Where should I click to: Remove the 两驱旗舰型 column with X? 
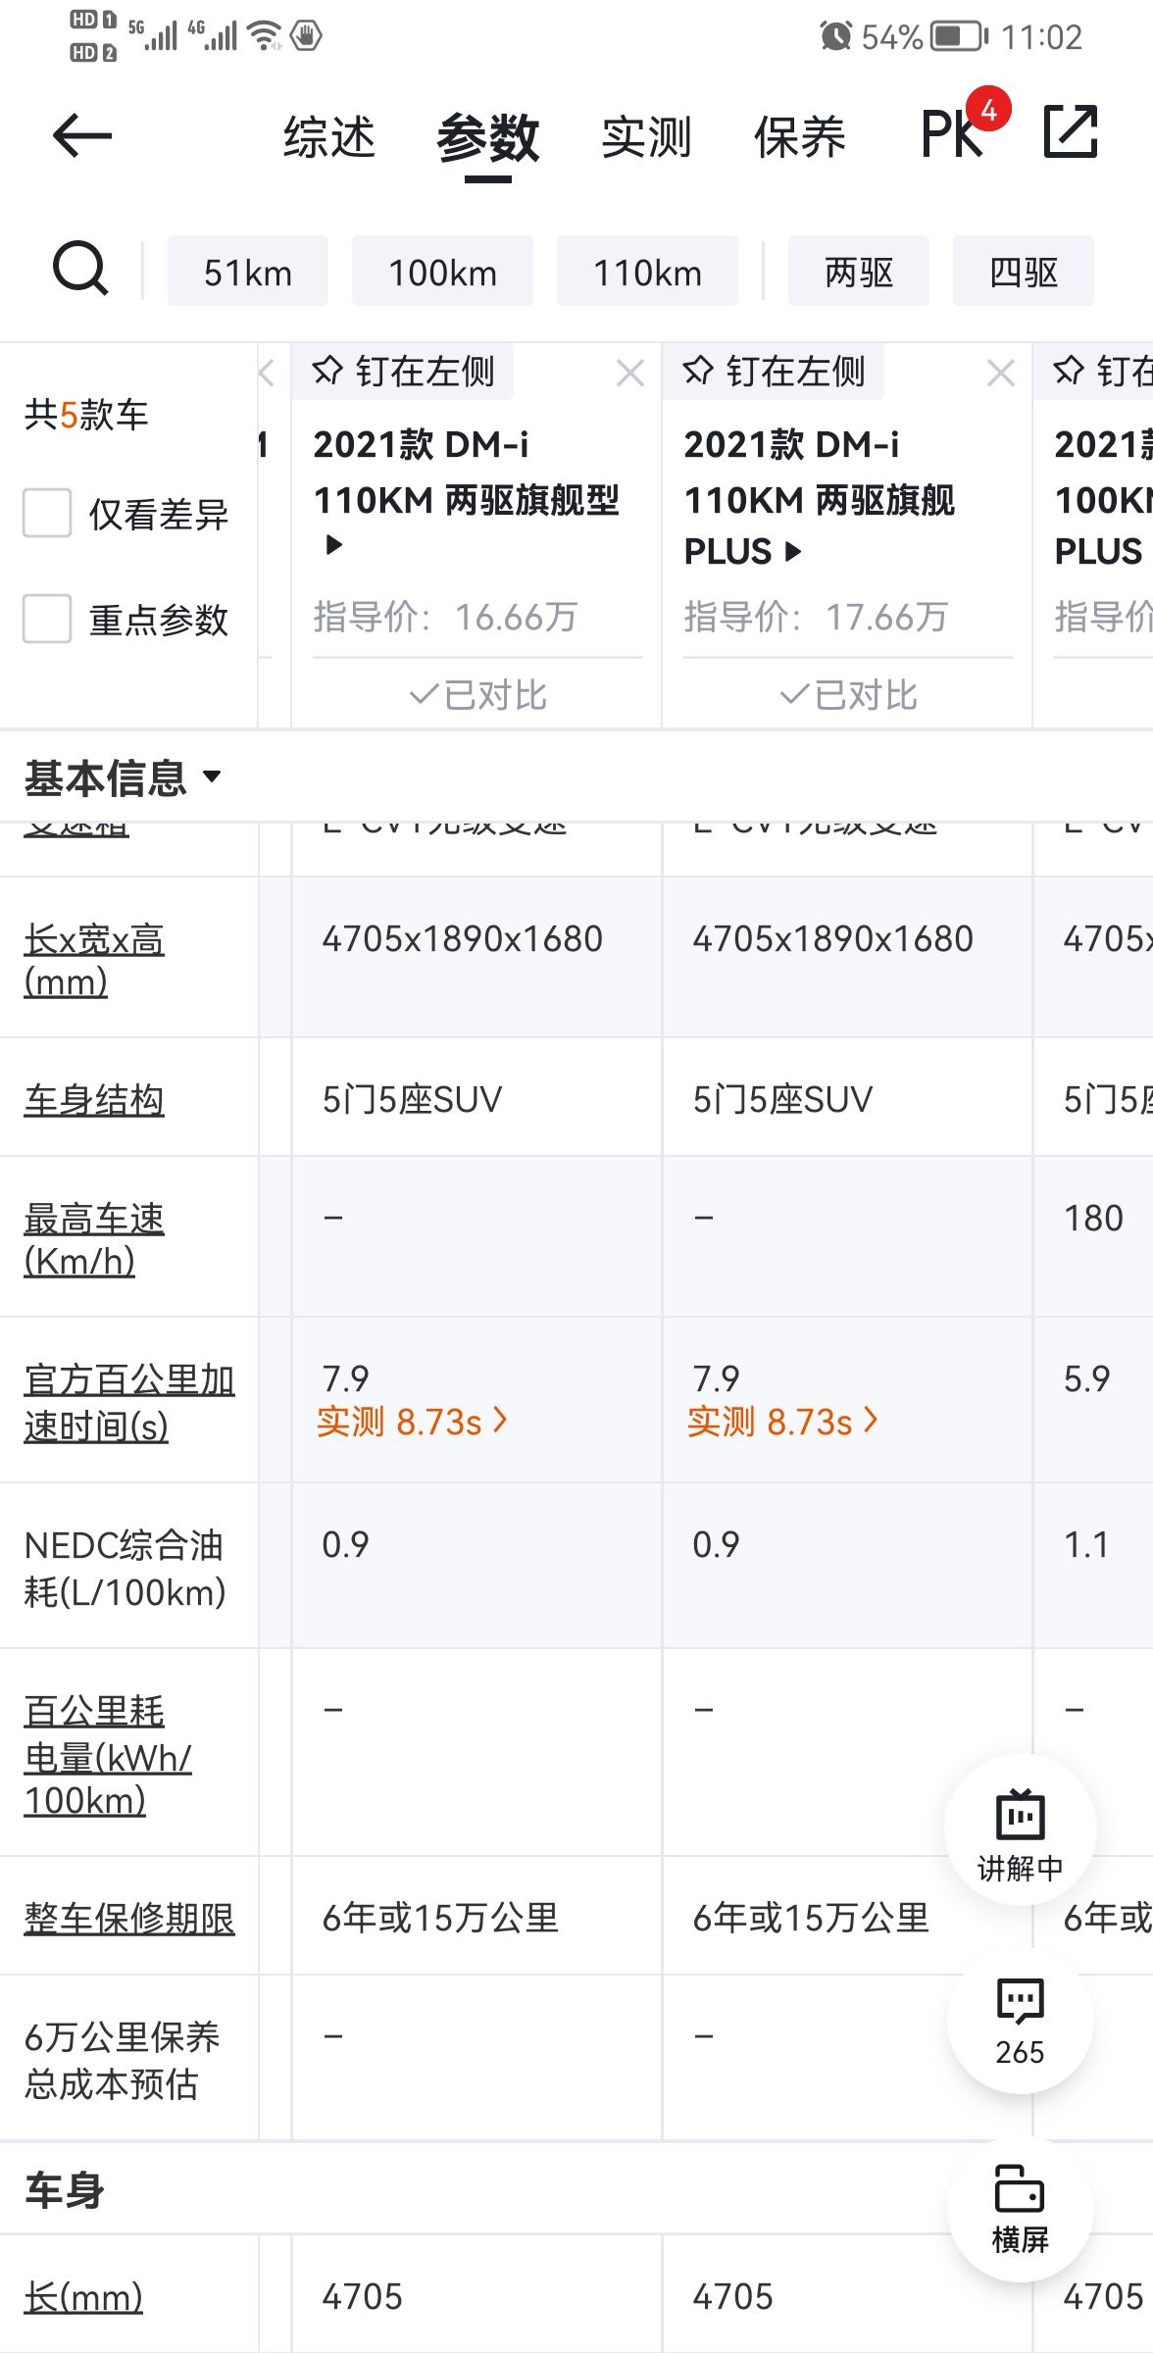pos(630,373)
